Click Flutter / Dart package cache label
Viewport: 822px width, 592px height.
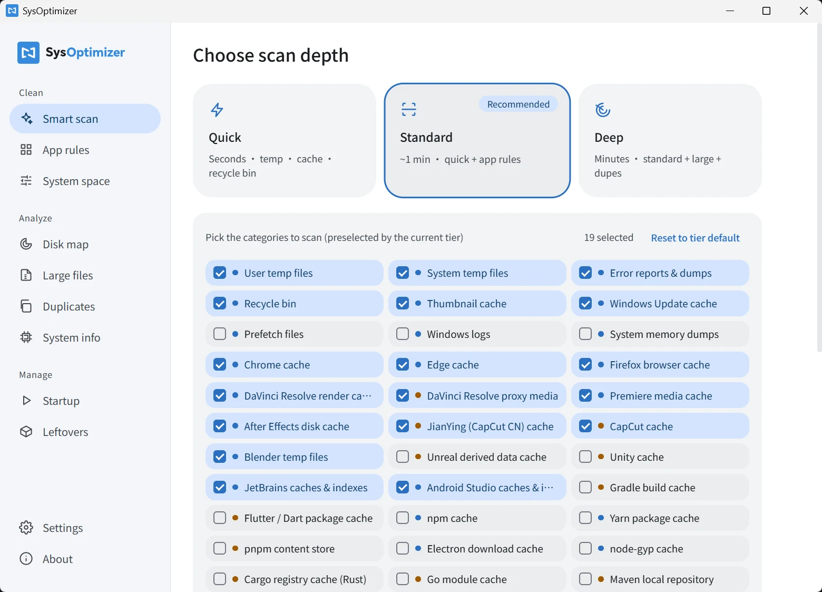point(308,518)
